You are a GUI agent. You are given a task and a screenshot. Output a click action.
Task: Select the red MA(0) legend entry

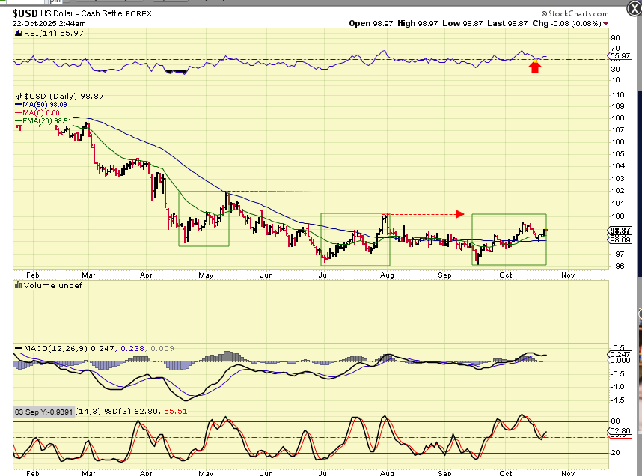pos(44,112)
